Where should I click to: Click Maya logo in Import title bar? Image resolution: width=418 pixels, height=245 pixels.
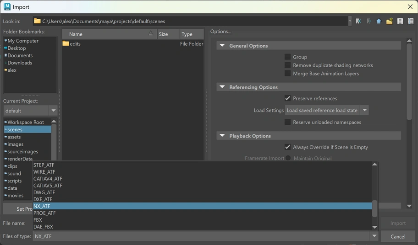click(7, 7)
